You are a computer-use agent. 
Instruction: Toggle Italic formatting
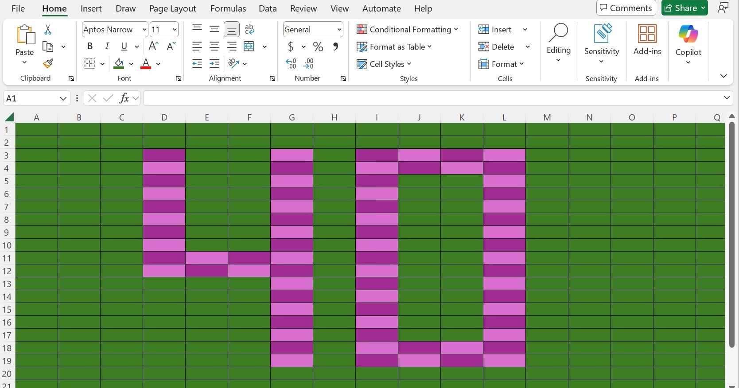107,47
